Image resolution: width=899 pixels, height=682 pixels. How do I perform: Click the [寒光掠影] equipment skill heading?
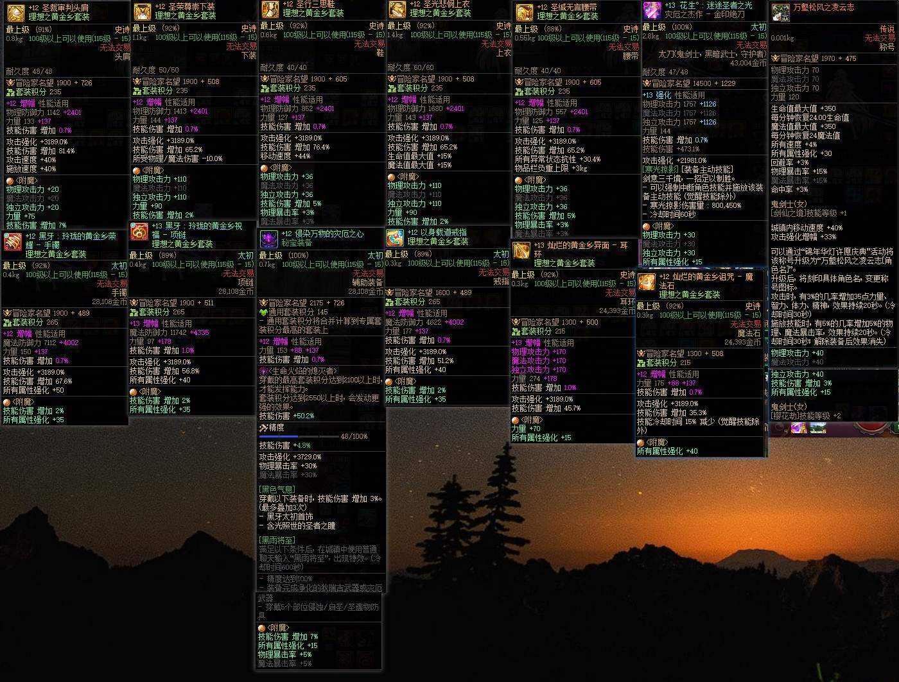661,169
